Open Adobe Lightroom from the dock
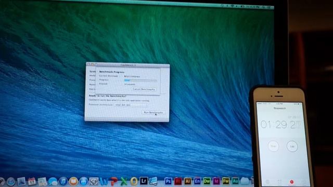 pyautogui.click(x=144, y=181)
